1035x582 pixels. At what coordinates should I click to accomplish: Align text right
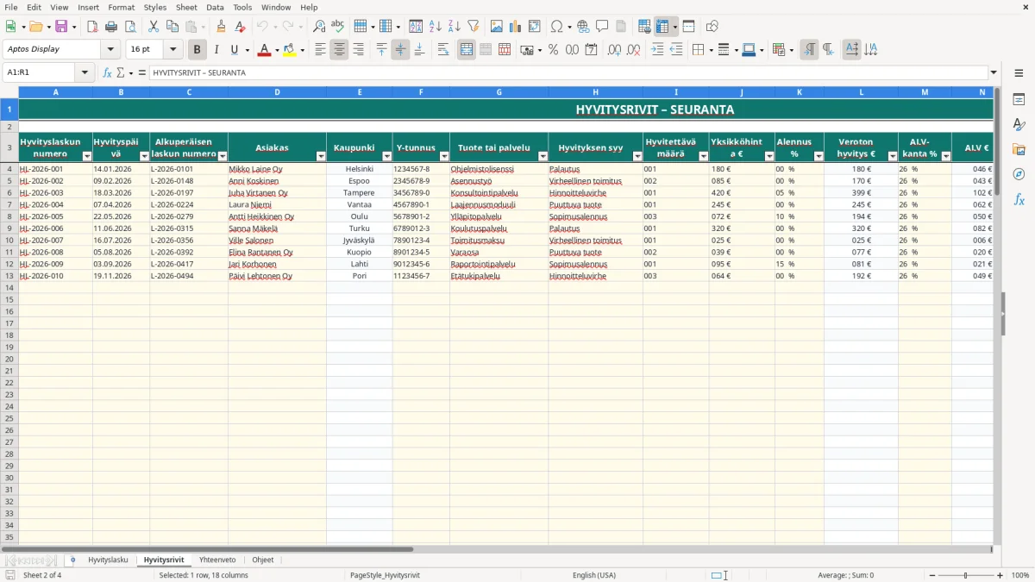pos(358,50)
